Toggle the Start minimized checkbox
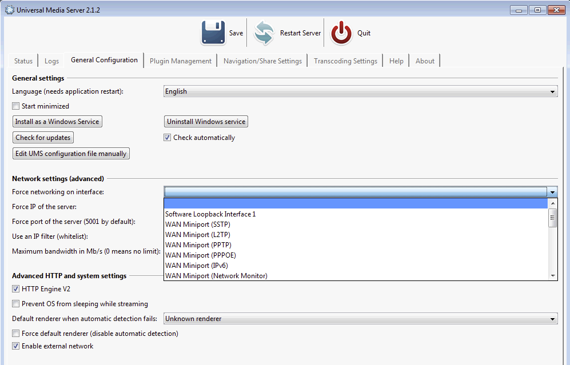 (15, 106)
